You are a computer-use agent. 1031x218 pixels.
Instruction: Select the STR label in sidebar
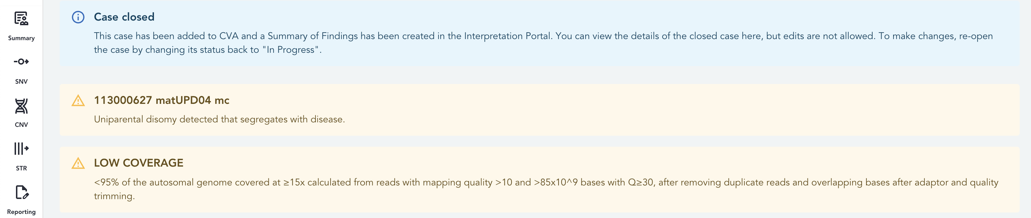pos(21,168)
